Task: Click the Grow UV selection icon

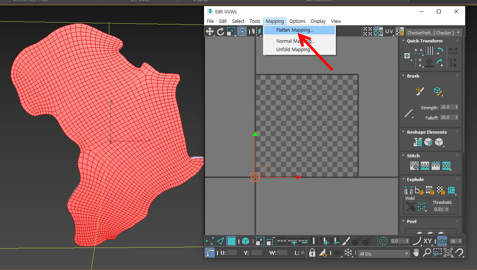Action: (x=260, y=241)
